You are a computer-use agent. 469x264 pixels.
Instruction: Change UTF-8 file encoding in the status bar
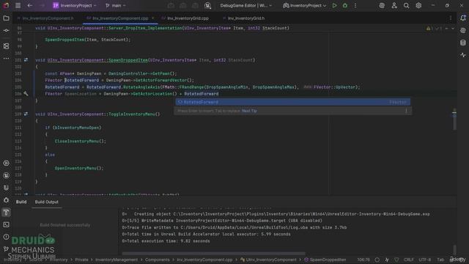[x=425, y=260]
